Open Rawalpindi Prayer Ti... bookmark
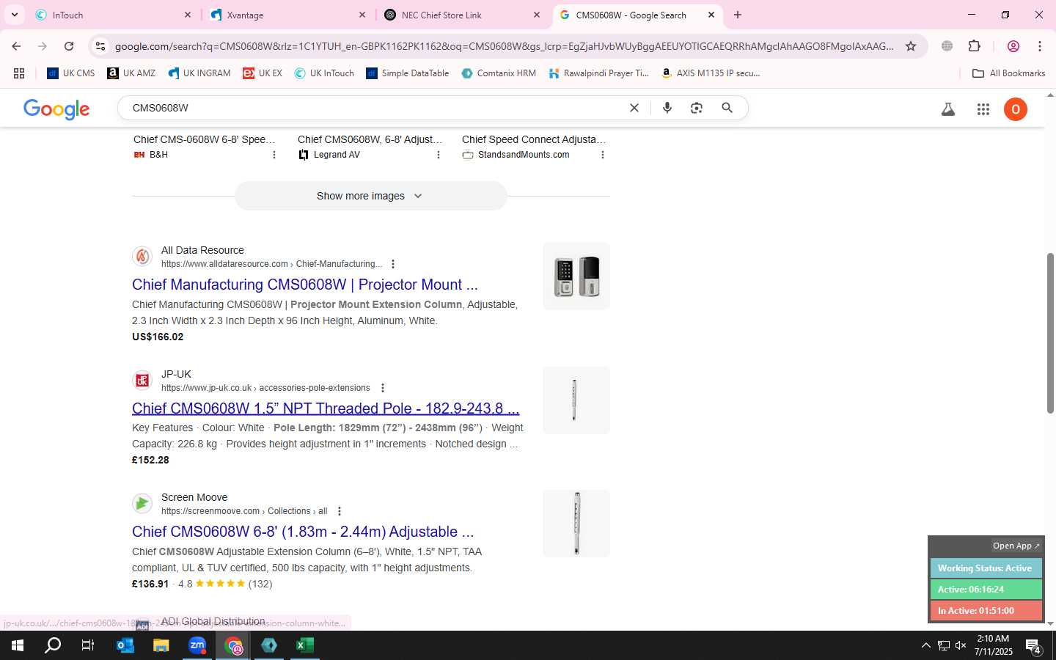Viewport: 1056px width, 660px height. pyautogui.click(x=598, y=73)
